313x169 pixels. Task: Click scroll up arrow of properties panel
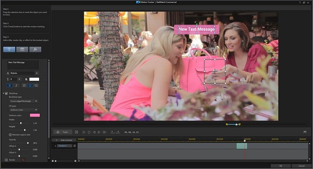(49, 60)
